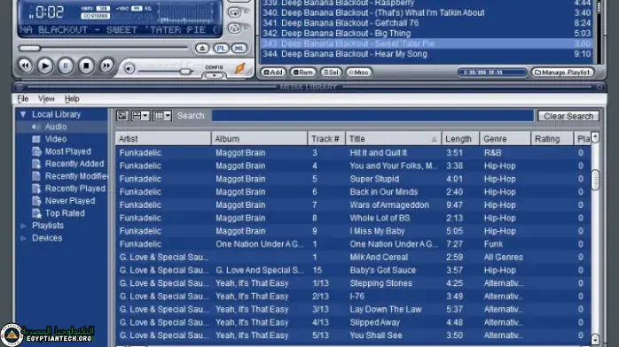The width and height of the screenshot is (619, 347).
Task: Expand the Playlists tree node
Action: (23, 226)
